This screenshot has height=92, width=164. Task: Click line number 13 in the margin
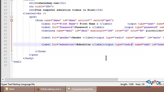click(5, 7)
